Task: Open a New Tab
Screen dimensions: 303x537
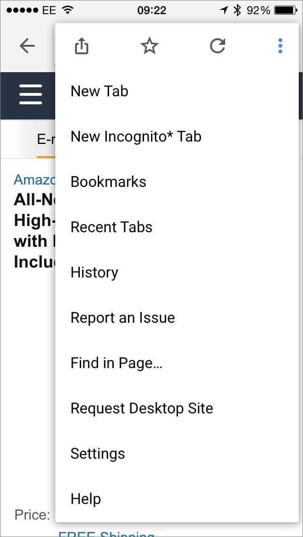Action: click(x=100, y=91)
